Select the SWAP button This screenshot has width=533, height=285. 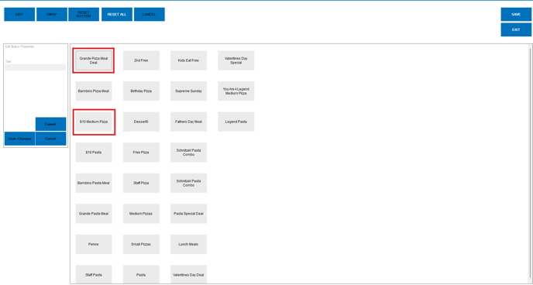tap(52, 15)
